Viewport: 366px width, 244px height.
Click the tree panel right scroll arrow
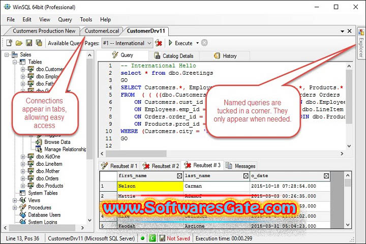82,227
